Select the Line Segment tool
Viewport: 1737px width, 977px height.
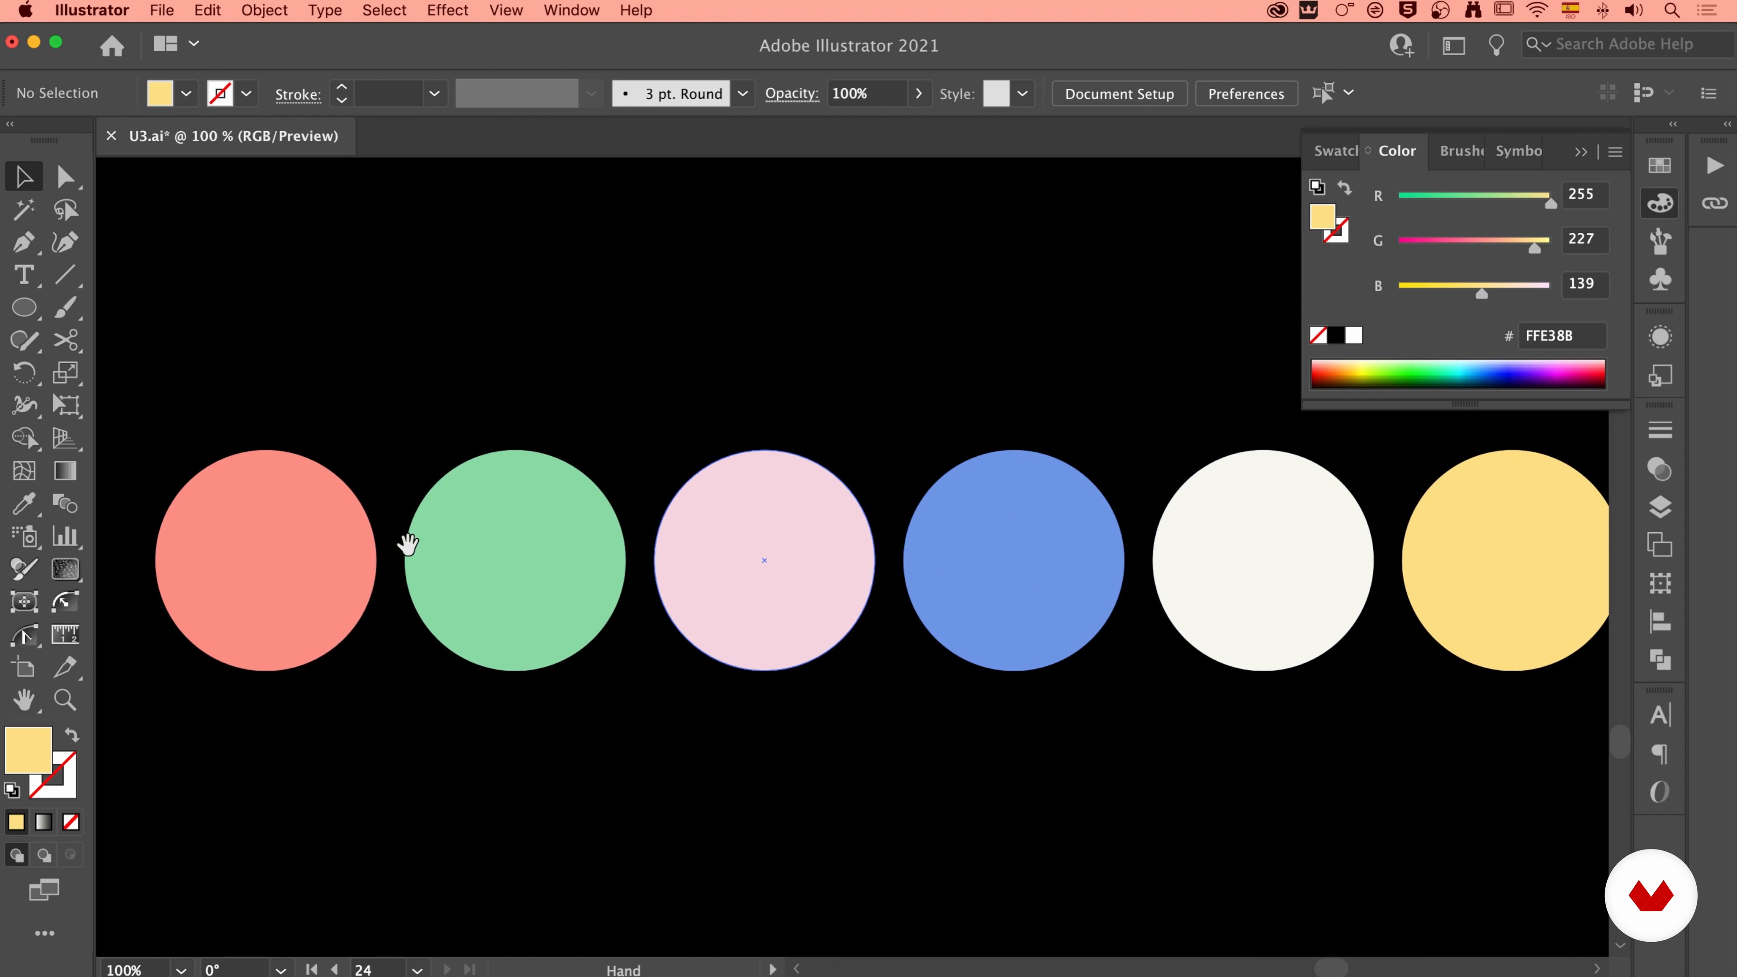pos(66,275)
